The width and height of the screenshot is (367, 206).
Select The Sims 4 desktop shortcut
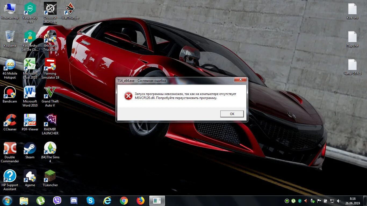point(50,153)
